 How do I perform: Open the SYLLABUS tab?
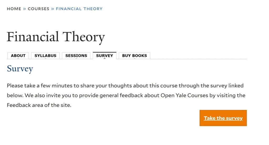45,56
